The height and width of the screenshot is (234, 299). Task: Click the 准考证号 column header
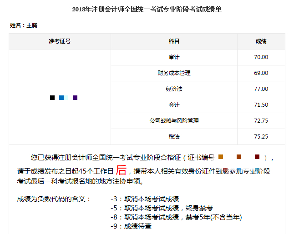pyautogui.click(x=60, y=41)
